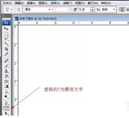The width and height of the screenshot is (129, 118).
Task: Open the 选择(S) menu
Action: [55, 3]
